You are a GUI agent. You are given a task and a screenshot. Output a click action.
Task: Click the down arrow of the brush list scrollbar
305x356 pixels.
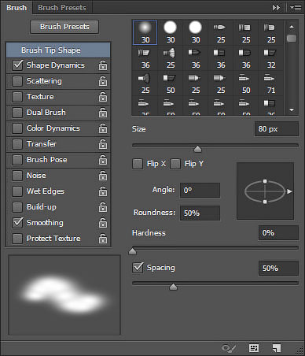(x=292, y=109)
